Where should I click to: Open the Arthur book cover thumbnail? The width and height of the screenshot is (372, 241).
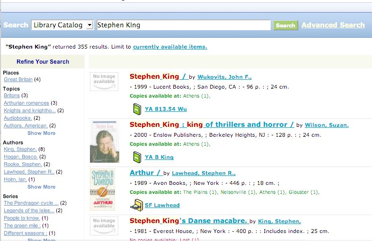pyautogui.click(x=103, y=190)
